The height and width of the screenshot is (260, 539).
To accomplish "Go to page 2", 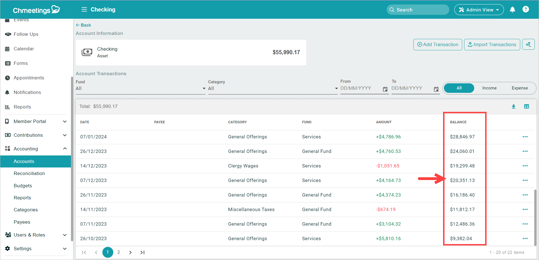I will 119,252.
